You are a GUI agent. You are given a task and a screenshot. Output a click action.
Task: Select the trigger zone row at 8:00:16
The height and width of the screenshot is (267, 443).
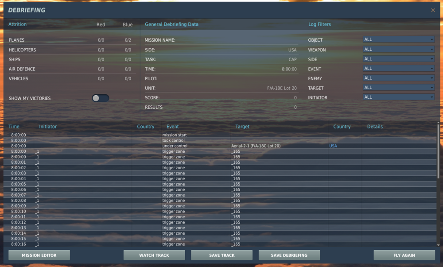[220, 244]
